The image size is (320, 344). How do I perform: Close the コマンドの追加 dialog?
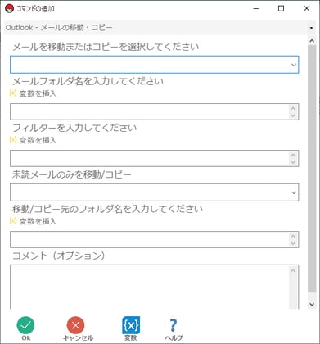[306, 8]
